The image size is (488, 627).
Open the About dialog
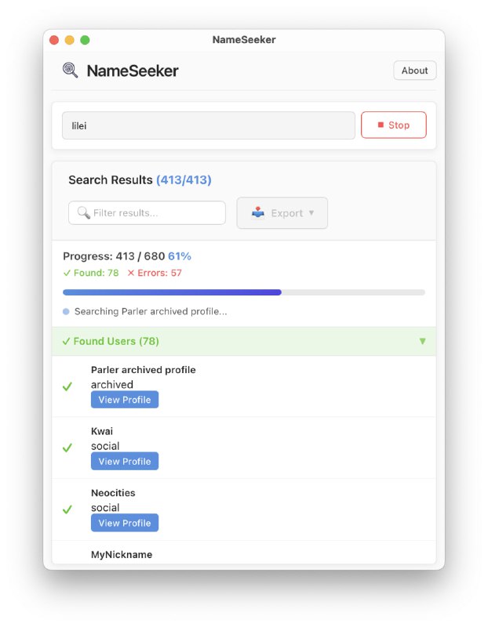[x=414, y=71]
